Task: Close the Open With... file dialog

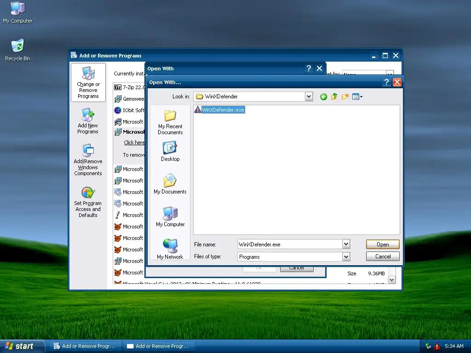Action: pyautogui.click(x=397, y=82)
